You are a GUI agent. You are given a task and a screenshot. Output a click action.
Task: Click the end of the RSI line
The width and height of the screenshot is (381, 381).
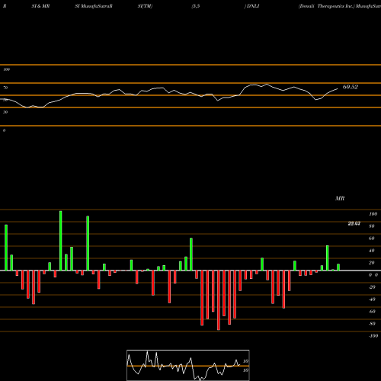pyautogui.click(x=338, y=88)
